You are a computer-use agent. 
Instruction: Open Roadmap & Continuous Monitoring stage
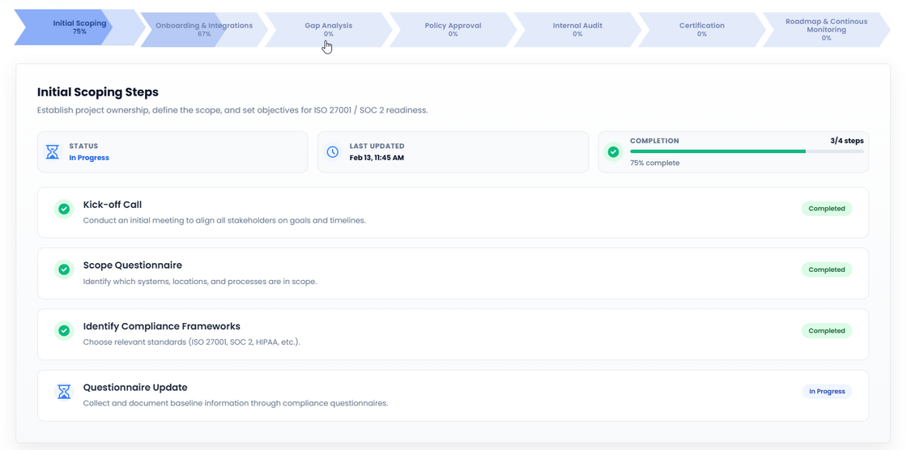[825, 29]
